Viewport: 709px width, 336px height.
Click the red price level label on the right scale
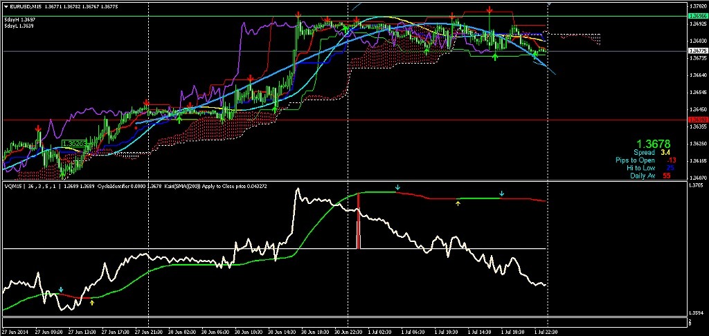pos(697,120)
